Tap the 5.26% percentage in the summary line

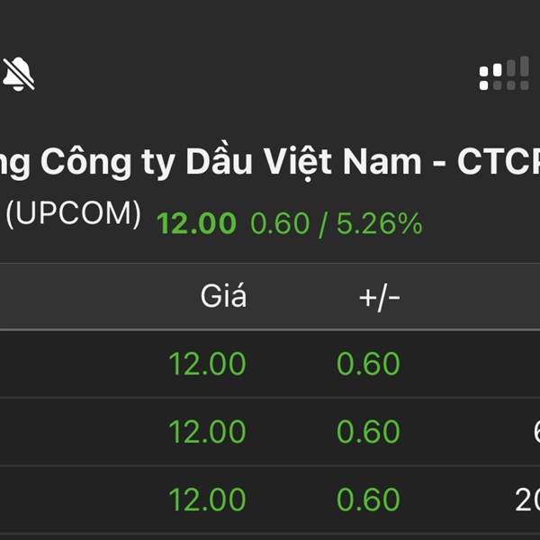pyautogui.click(x=379, y=222)
